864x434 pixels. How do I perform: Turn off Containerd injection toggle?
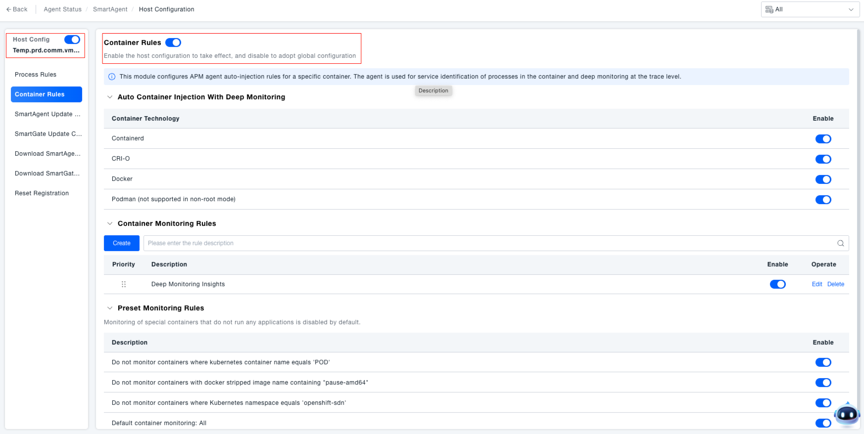823,139
